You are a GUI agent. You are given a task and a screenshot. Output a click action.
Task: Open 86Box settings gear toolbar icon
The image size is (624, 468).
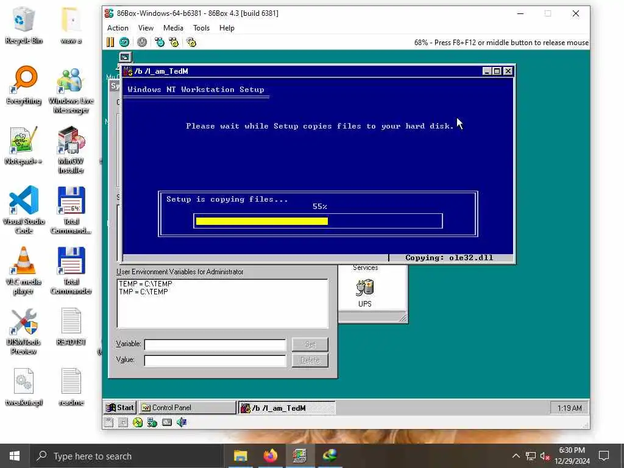tap(191, 42)
